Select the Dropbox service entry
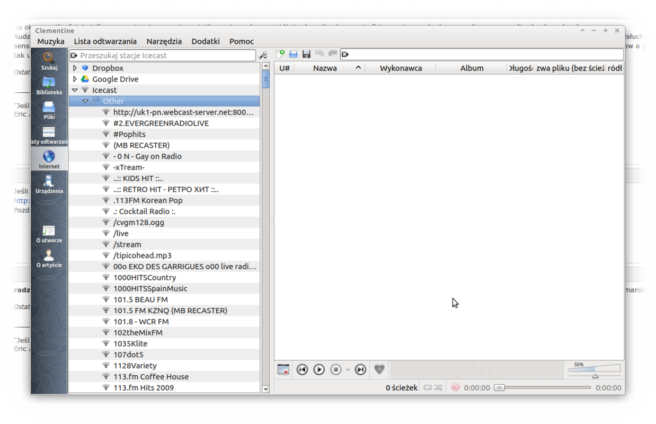 click(x=108, y=68)
